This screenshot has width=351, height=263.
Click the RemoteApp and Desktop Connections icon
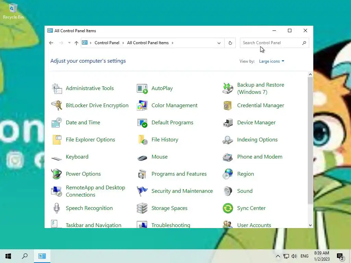(57, 191)
